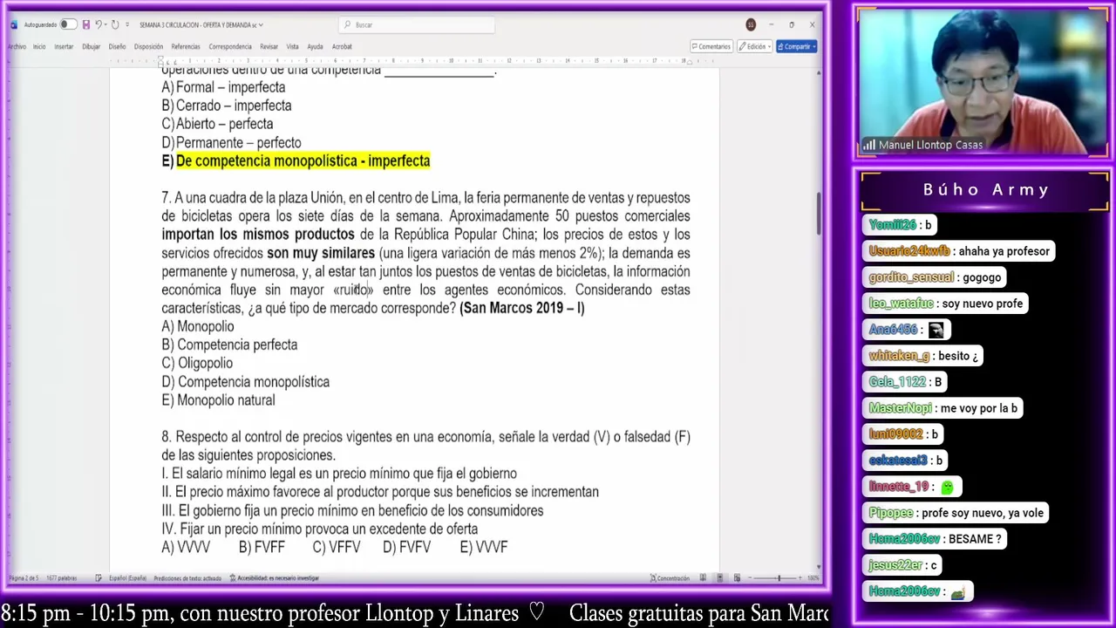Open the Edición mode dropdown
Viewport: 1116px width, 628px height.
tap(754, 46)
